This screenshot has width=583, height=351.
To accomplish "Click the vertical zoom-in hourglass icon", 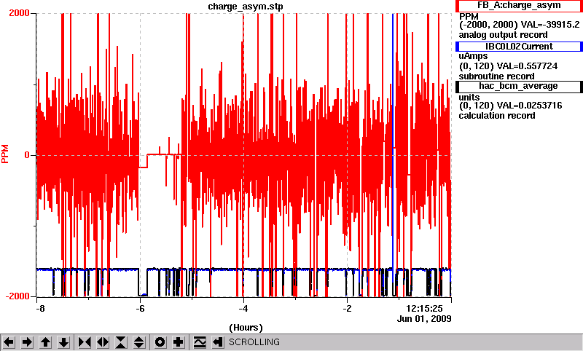I will point(121,342).
